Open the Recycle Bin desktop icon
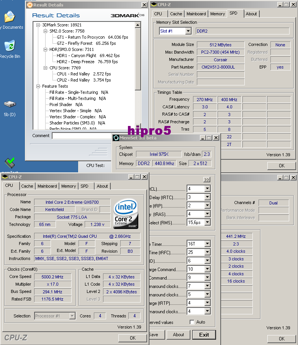This screenshot has width=298, height=345. pos(10,46)
